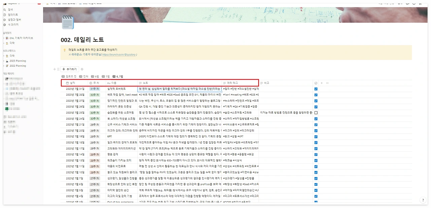This screenshot has width=431, height=208.
Task: Open the three-dot column options menu
Action: click(327, 83)
